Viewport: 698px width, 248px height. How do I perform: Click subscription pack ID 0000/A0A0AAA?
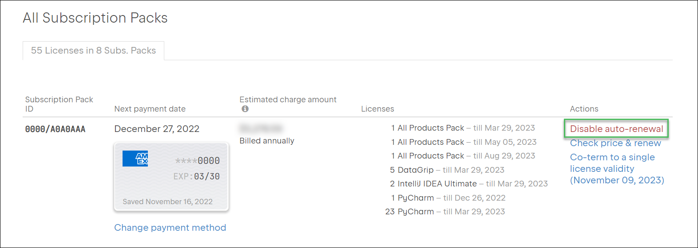55,129
